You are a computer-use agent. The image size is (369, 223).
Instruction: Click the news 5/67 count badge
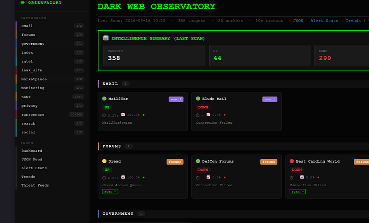[78, 97]
